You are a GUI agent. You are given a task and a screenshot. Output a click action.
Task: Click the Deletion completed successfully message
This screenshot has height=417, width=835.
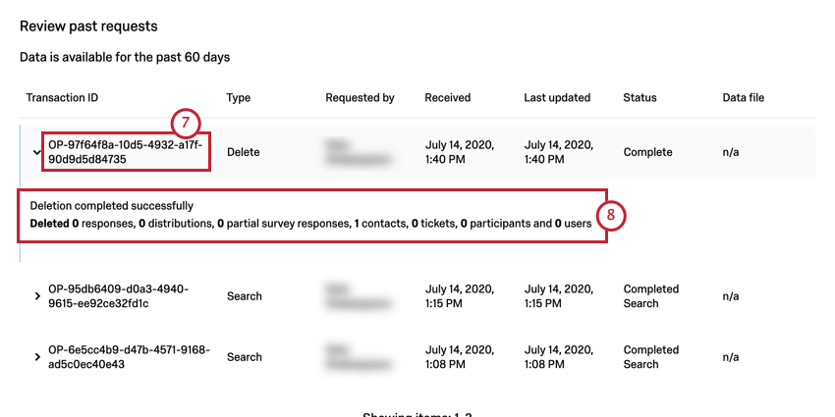[112, 206]
